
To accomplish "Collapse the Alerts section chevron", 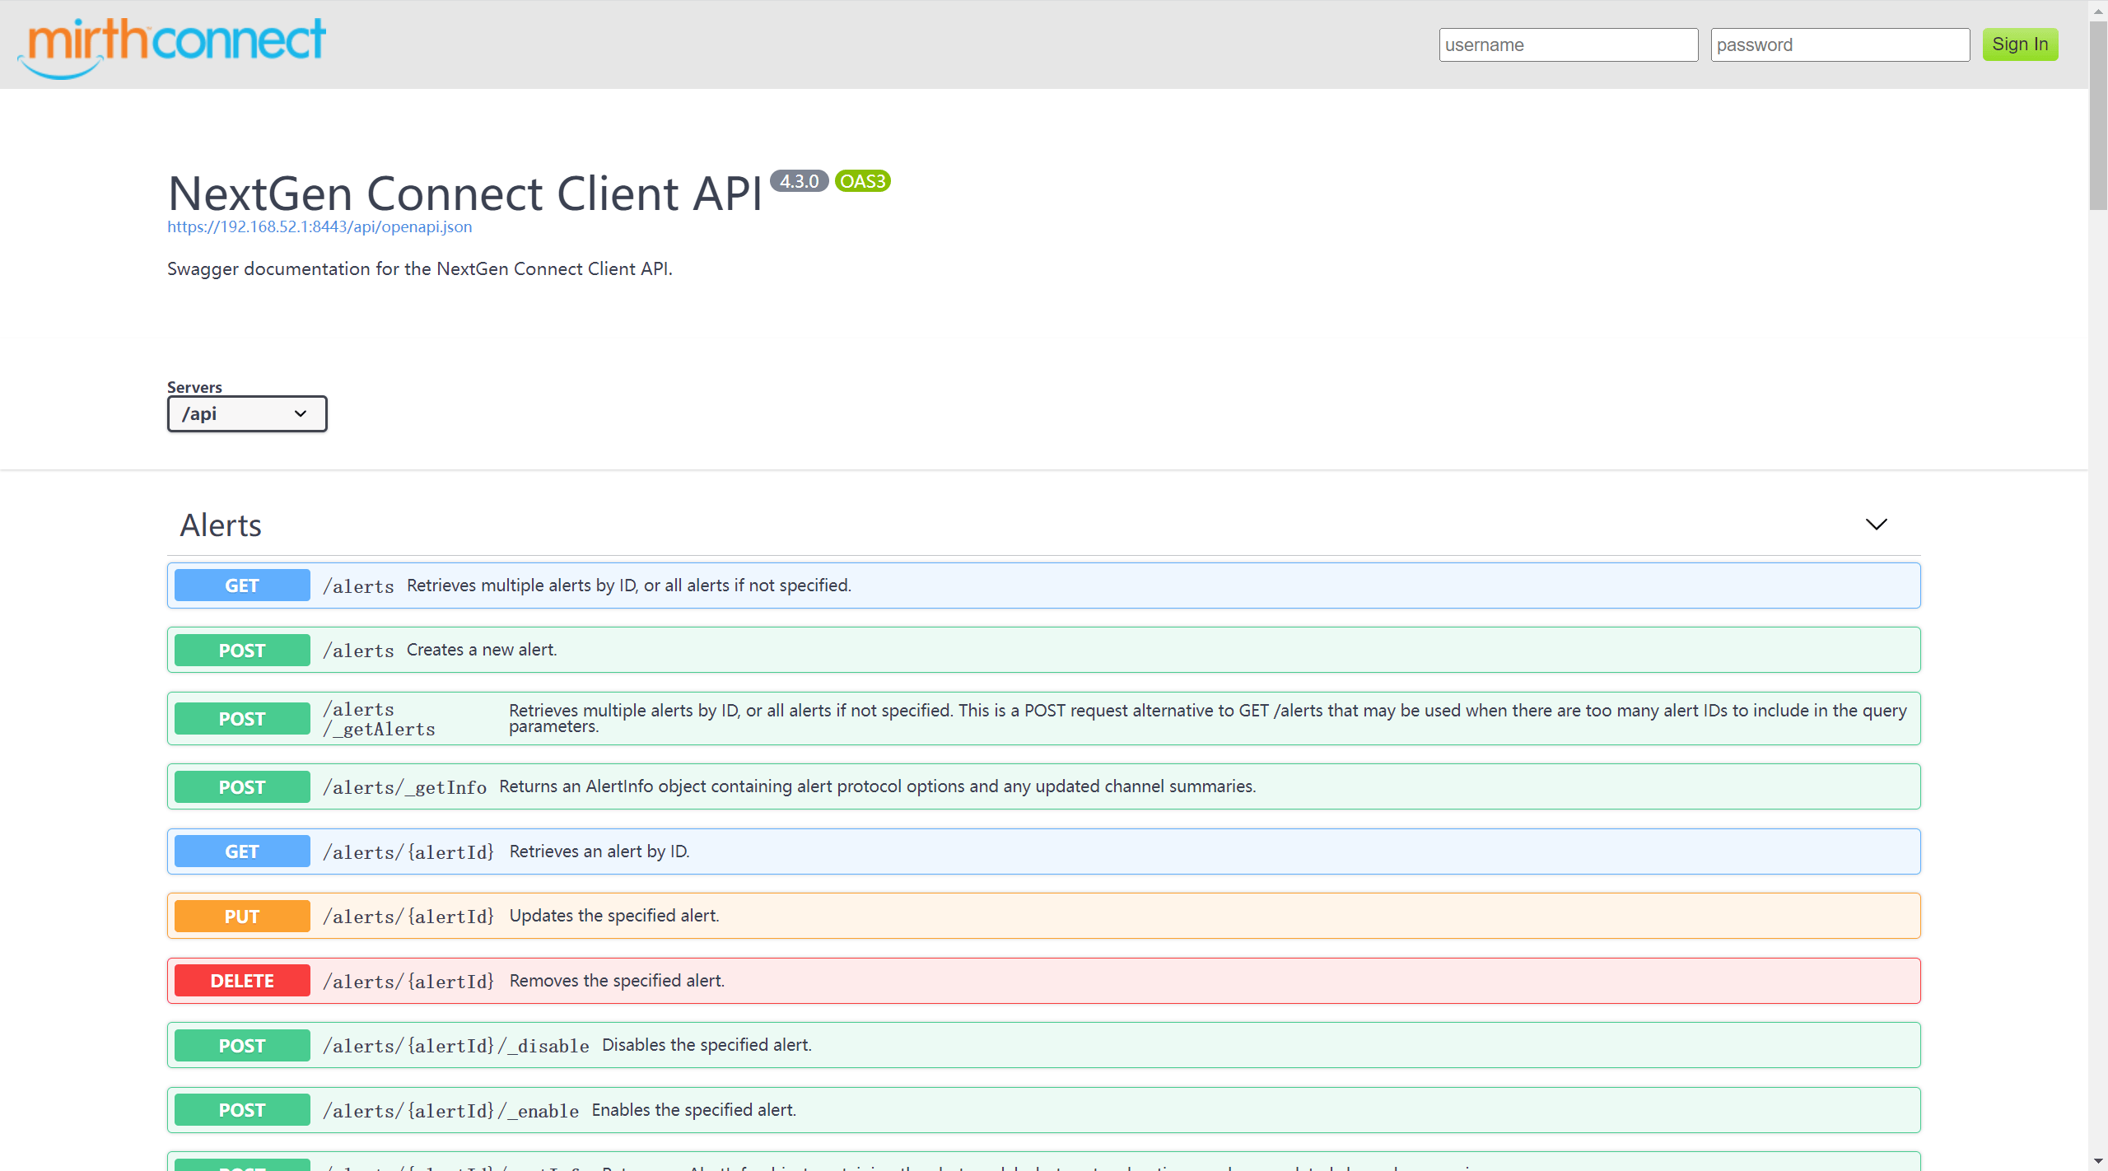I will click(x=1876, y=525).
